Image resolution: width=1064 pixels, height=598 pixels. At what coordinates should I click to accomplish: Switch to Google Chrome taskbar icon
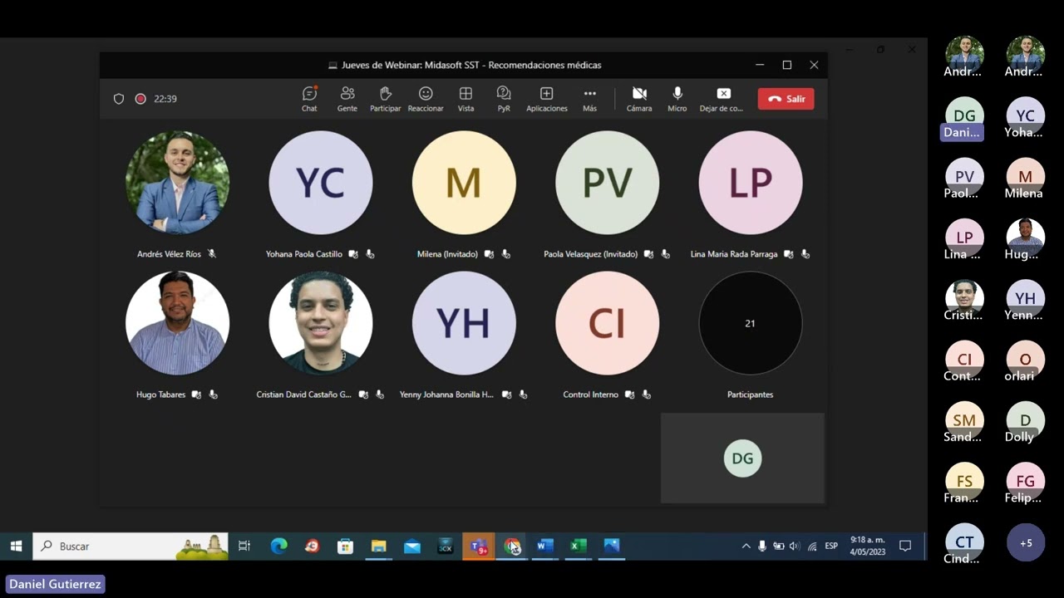click(512, 546)
